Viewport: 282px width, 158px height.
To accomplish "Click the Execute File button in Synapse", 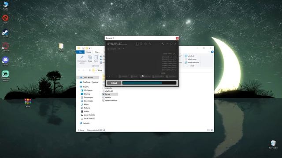I will [158, 76].
